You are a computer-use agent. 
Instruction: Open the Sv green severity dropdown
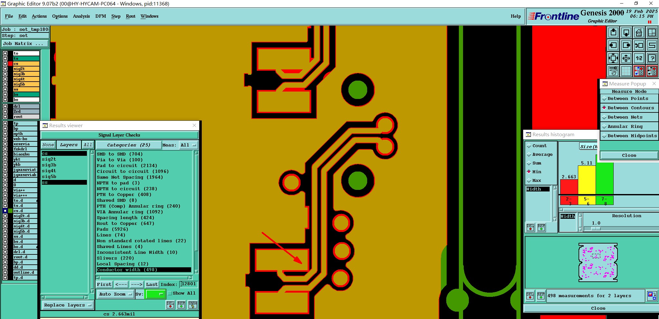point(156,294)
